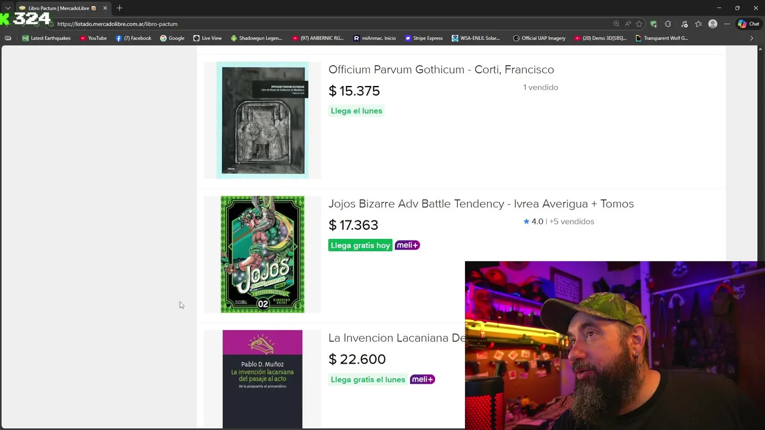Open the Live View bookmark
The width and height of the screenshot is (765, 430).
(207, 38)
